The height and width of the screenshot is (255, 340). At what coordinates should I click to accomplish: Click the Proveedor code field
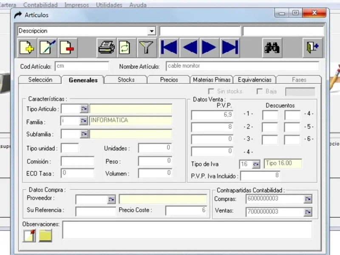coord(91,199)
